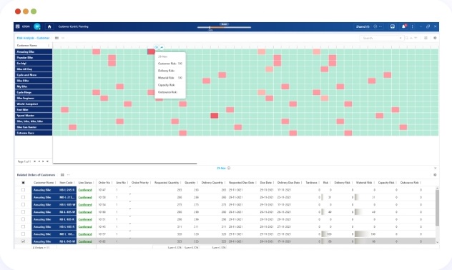The image size is (452, 270).
Task: Click the pin icon above the heatmap cell
Action: (x=162, y=47)
